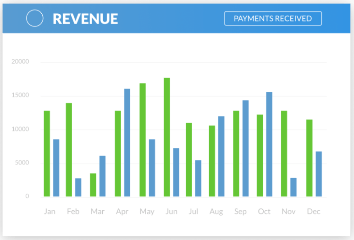
Task: Select the blue bar for July
Action: [x=198, y=178]
